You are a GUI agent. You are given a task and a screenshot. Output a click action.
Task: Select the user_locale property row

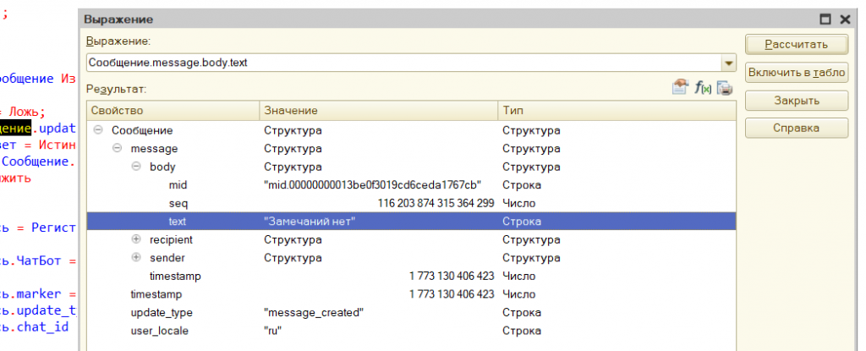tap(411, 331)
